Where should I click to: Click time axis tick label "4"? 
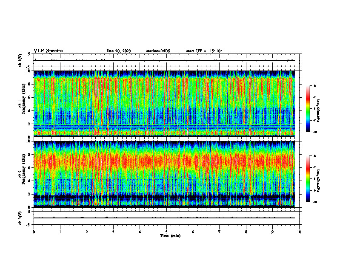point(140,232)
